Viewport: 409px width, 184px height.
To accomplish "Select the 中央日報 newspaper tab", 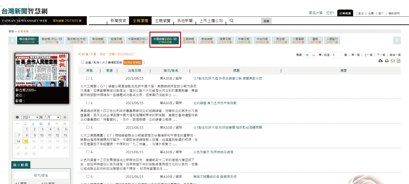I will click(x=262, y=40).
